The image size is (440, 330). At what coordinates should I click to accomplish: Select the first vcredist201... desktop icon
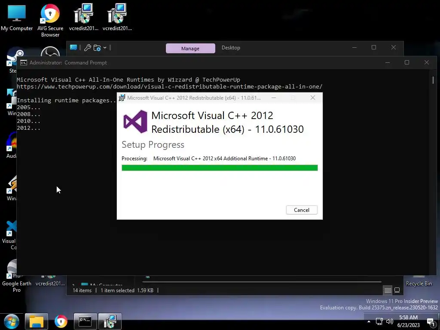(84, 17)
